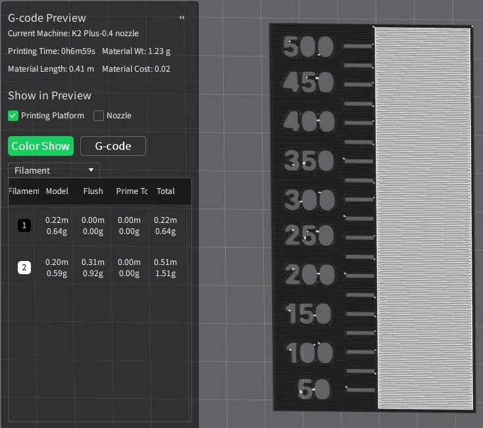The height and width of the screenshot is (428, 483).
Task: Click the Prime Tower column header
Action: tap(132, 191)
